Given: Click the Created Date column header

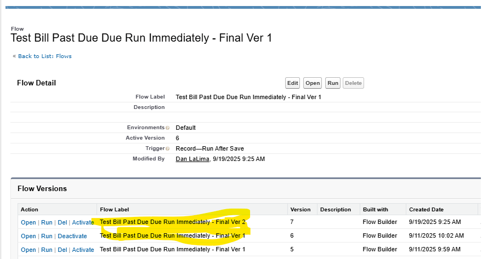Looking at the screenshot, I should click(427, 209).
